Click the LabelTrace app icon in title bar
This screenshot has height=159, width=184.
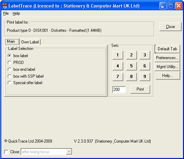[5, 5]
